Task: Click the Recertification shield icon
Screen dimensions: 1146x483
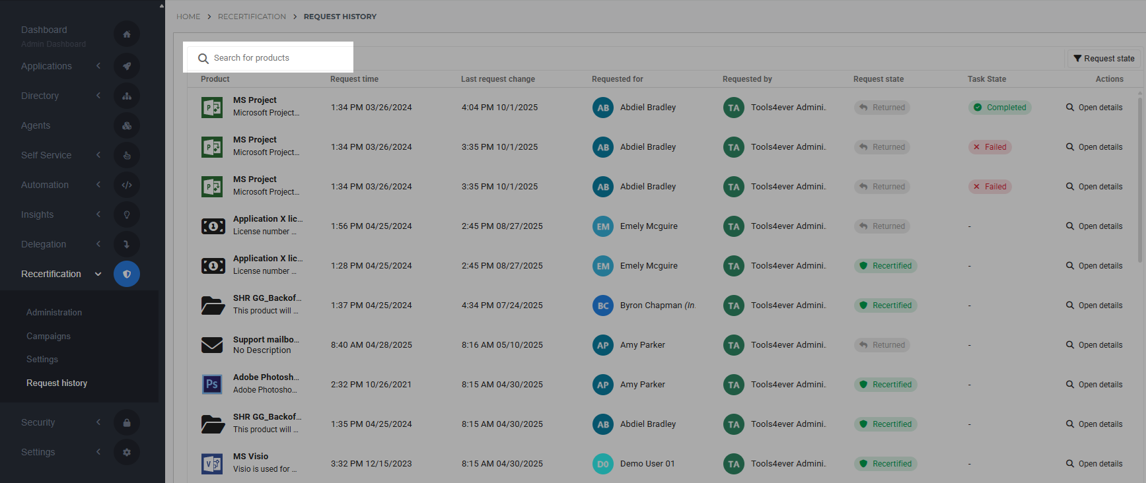Action: pyautogui.click(x=127, y=274)
